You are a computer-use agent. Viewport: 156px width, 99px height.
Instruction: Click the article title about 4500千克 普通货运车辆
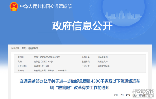(x=80, y=85)
